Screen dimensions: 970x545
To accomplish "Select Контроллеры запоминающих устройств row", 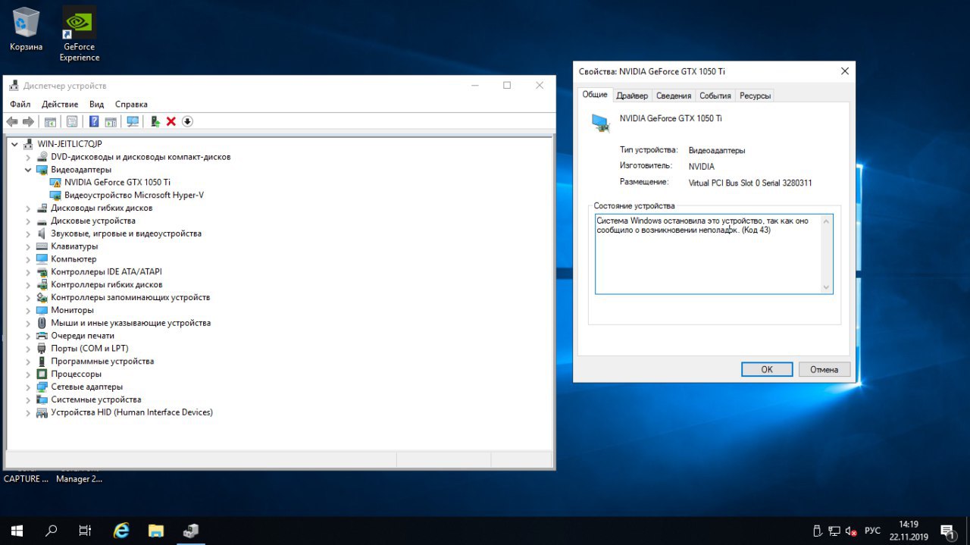I will [130, 297].
